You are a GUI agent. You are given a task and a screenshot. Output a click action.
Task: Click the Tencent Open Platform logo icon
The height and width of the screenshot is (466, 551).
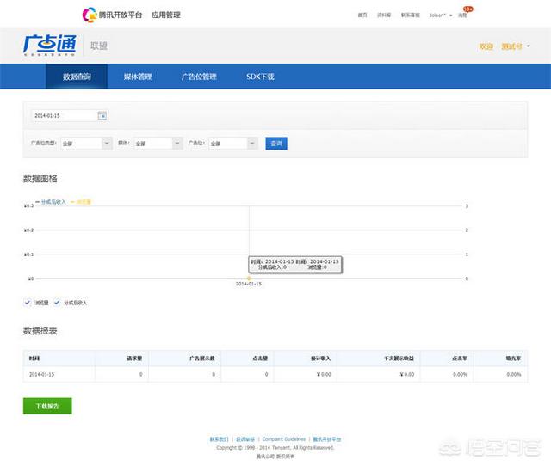click(x=89, y=15)
